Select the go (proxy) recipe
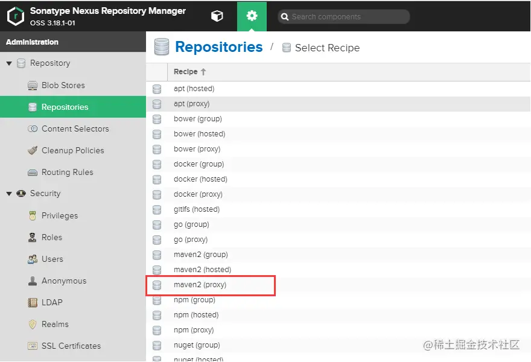The image size is (531, 362). (x=339, y=240)
